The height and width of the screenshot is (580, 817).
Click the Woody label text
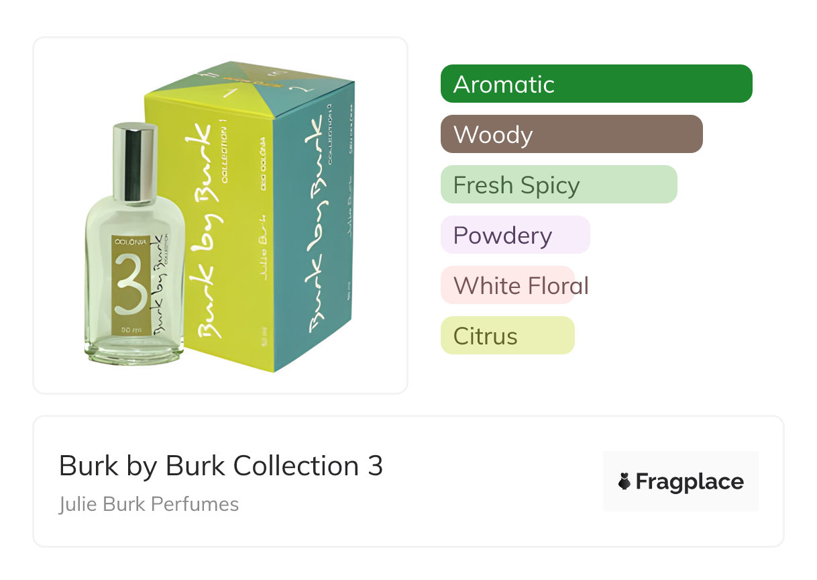click(x=493, y=135)
